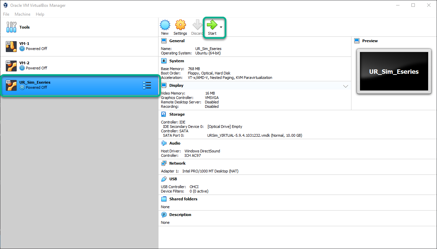Click the System section header
This screenshot has height=249, width=437.
176,61
